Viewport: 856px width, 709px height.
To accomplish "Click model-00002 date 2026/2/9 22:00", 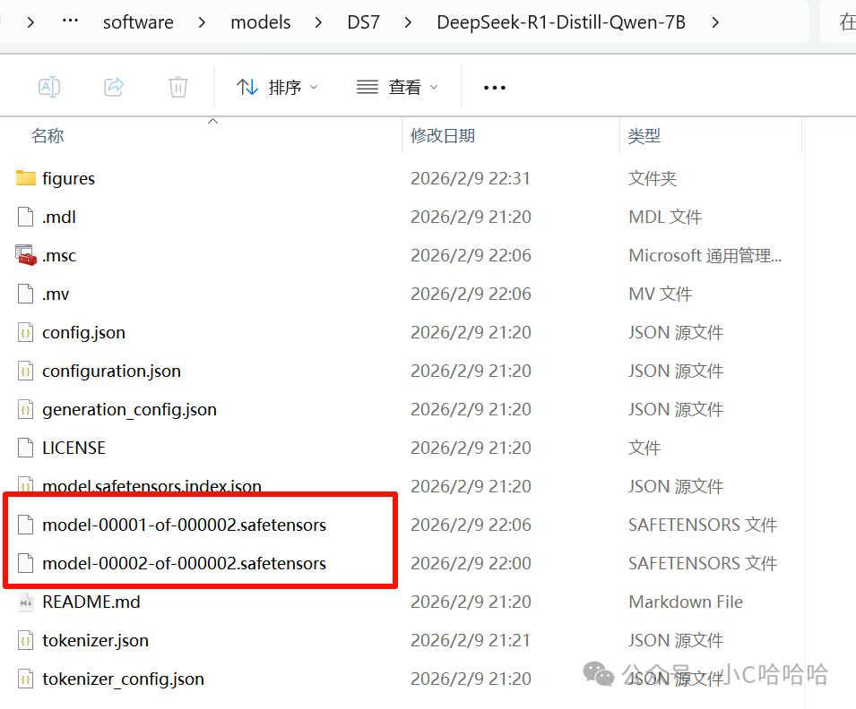I will [x=470, y=563].
